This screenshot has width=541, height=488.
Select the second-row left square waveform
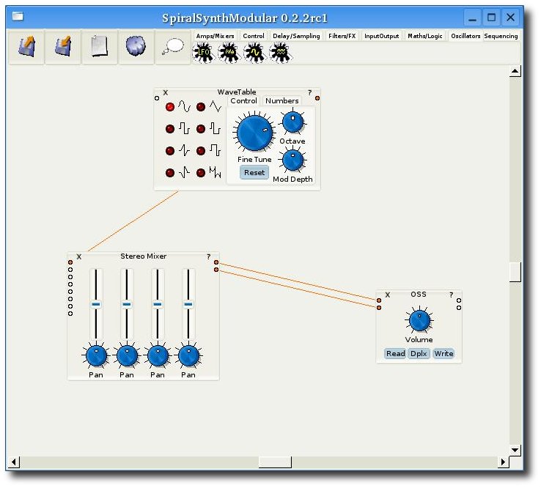point(170,129)
